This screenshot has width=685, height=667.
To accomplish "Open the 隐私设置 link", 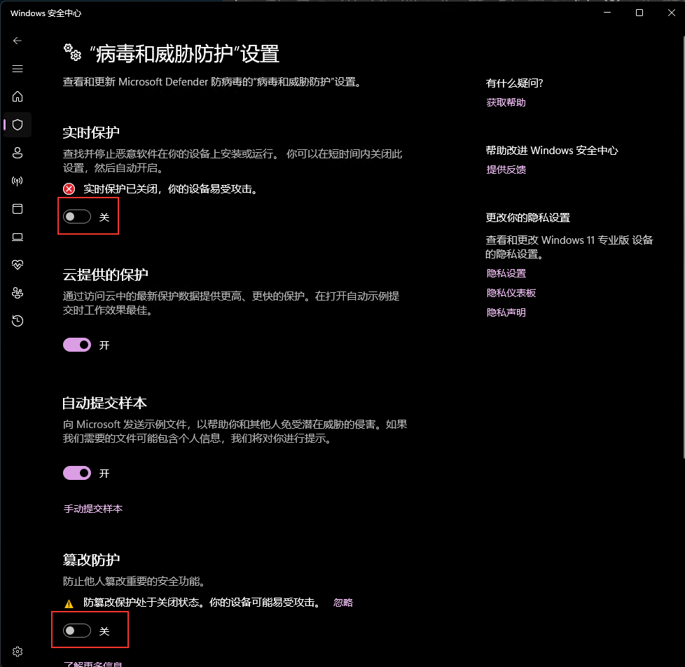I will tap(506, 273).
